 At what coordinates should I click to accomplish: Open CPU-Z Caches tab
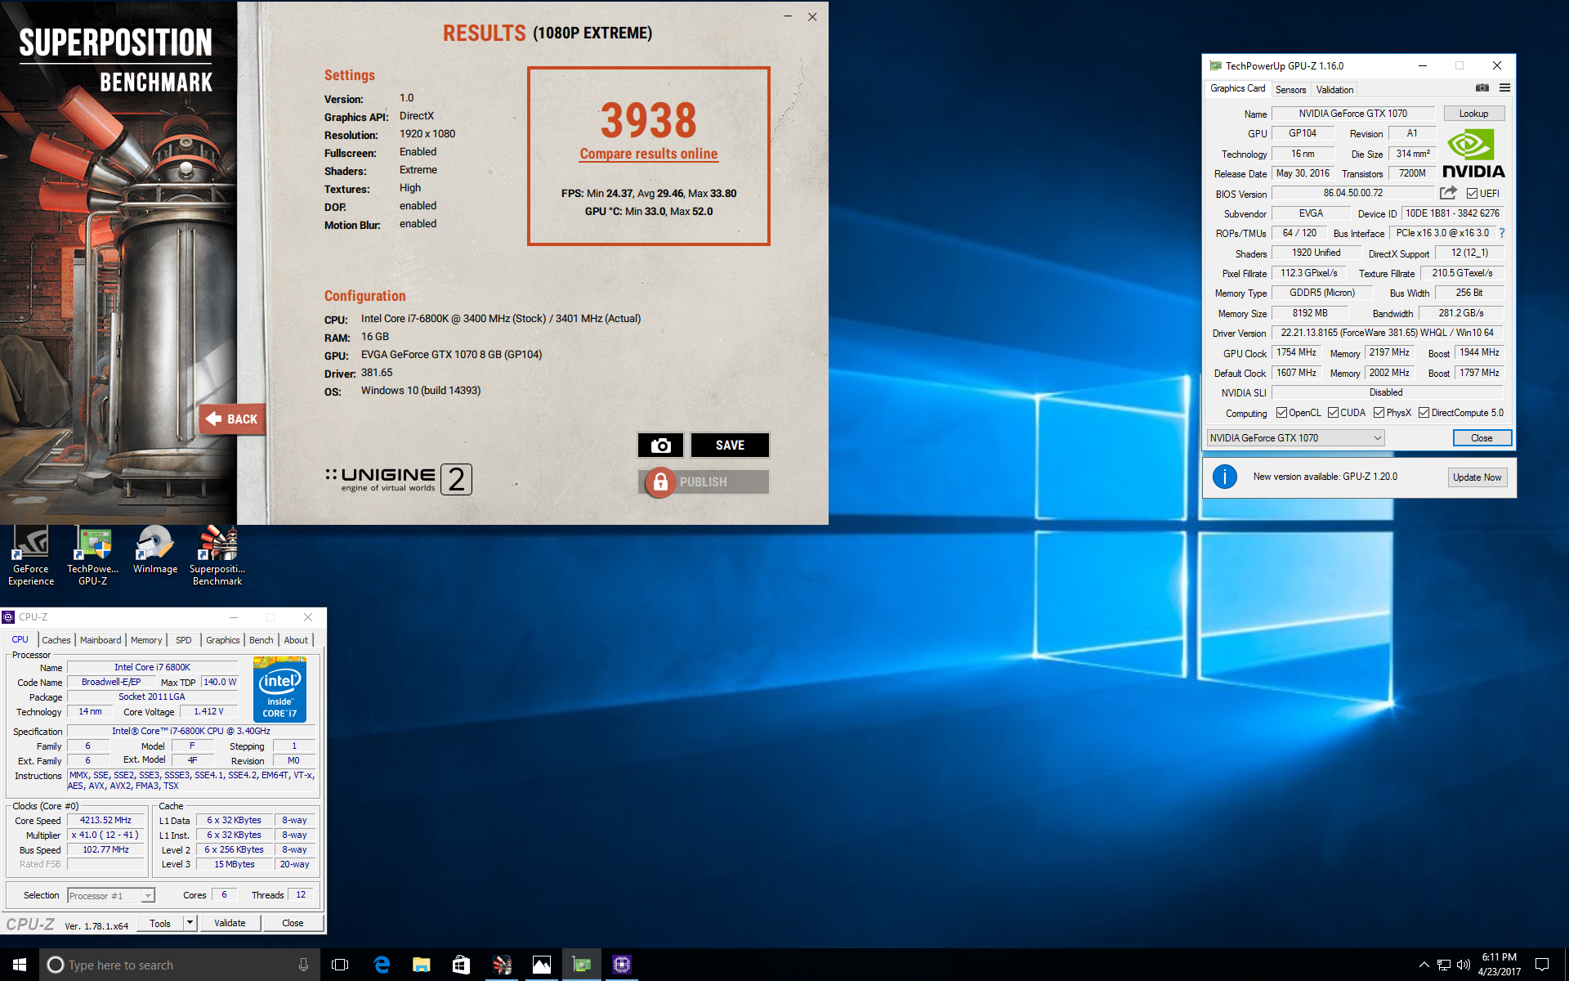[x=56, y=640]
